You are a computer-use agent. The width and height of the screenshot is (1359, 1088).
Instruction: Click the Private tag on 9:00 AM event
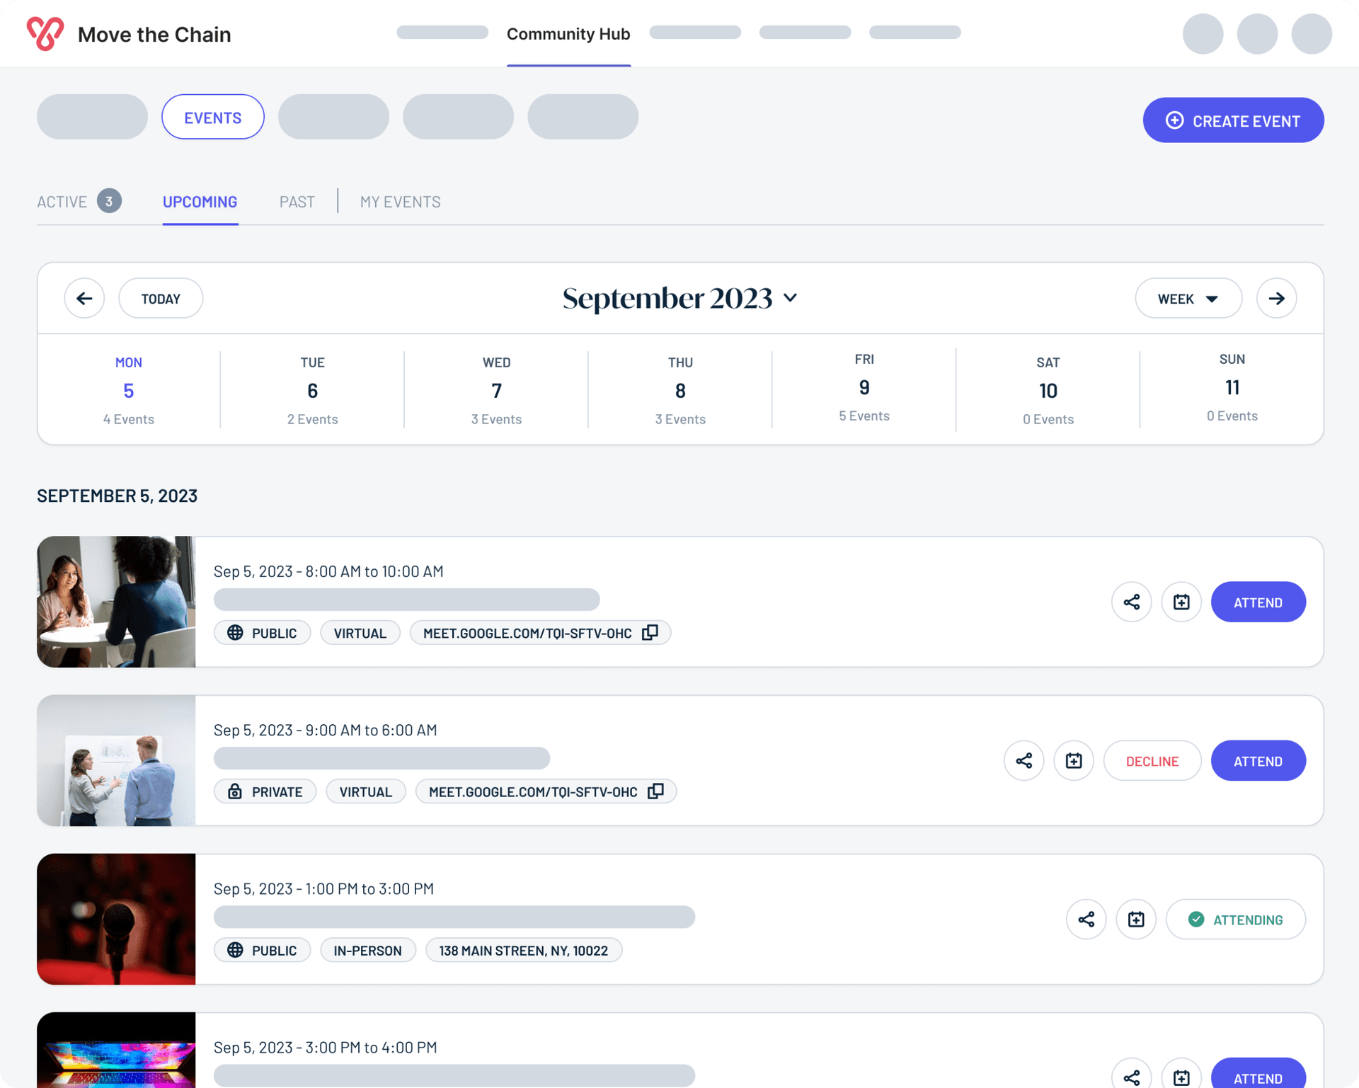point(265,791)
